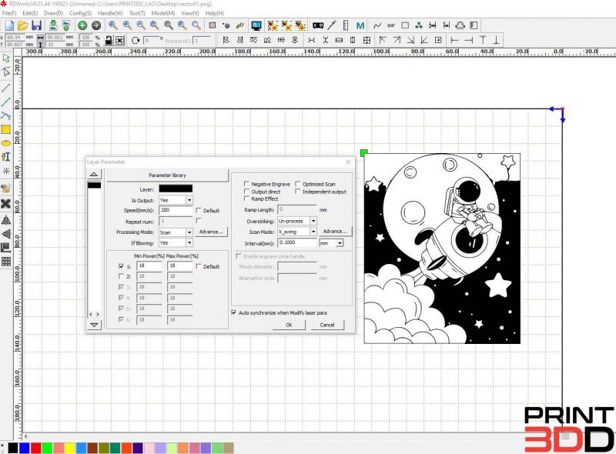Expand the Processing Mode Scan dropdown
The image size is (616, 454).
coord(189,232)
